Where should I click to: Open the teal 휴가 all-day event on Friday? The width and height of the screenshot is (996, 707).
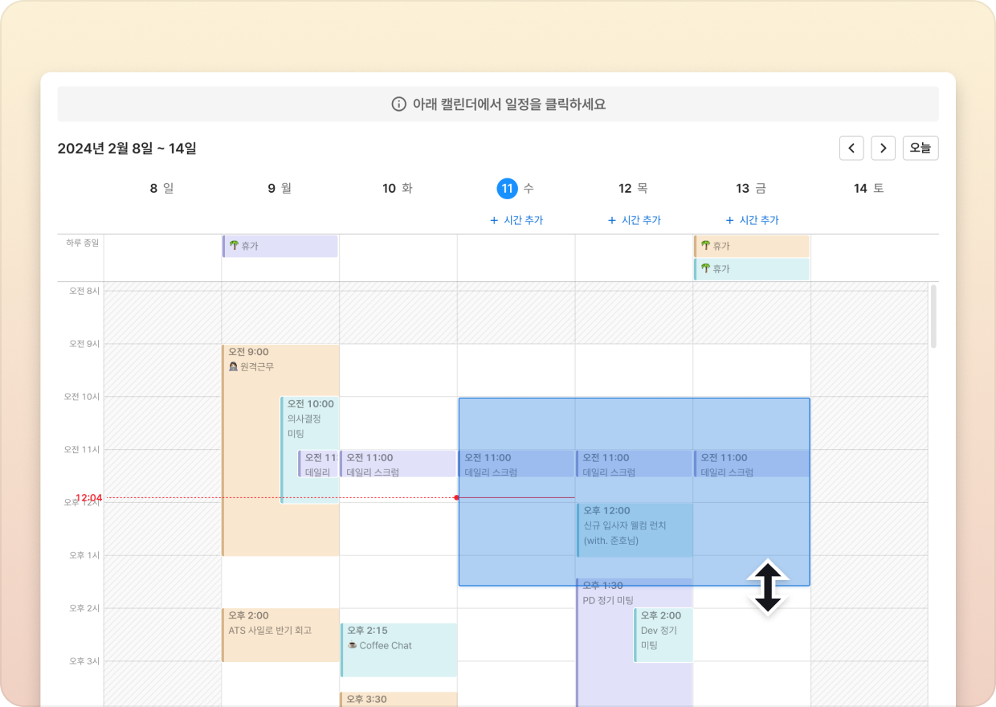(752, 269)
